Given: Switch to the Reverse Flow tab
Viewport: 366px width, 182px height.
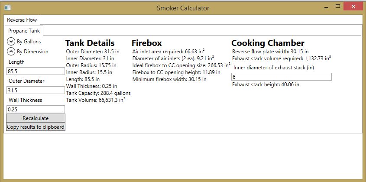Looking at the screenshot, I should coord(22,20).
